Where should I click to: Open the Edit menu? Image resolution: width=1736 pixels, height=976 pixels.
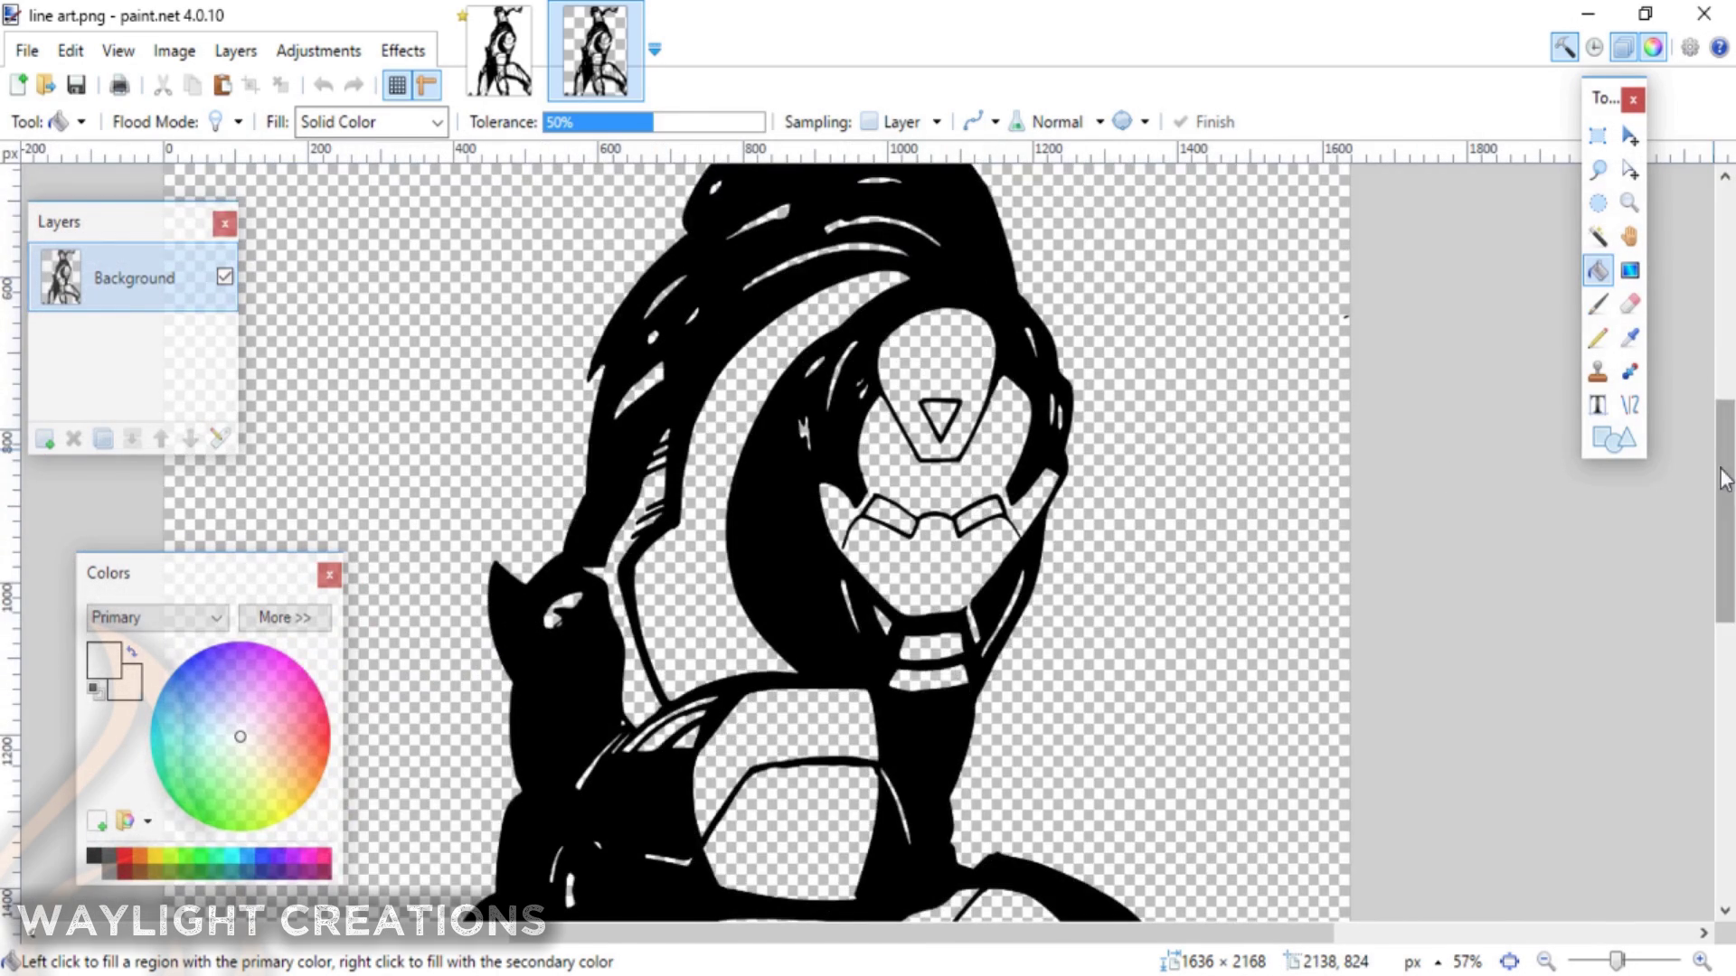click(x=71, y=51)
